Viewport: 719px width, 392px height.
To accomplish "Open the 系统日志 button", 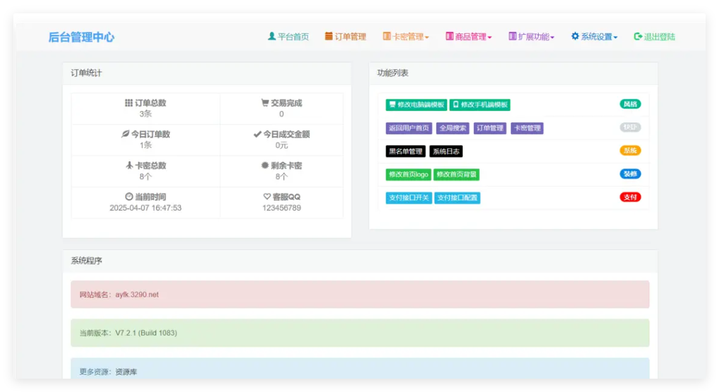I will (446, 151).
